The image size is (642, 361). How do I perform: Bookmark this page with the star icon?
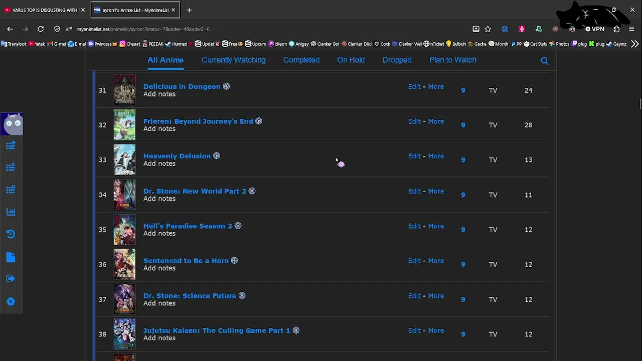click(488, 29)
